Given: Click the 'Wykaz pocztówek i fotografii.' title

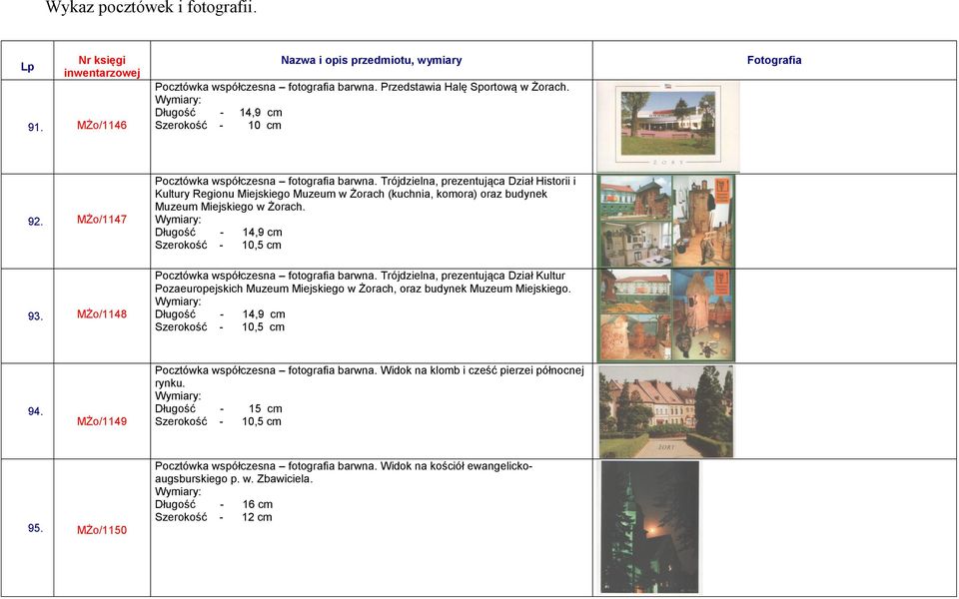Looking at the screenshot, I should [x=152, y=7].
